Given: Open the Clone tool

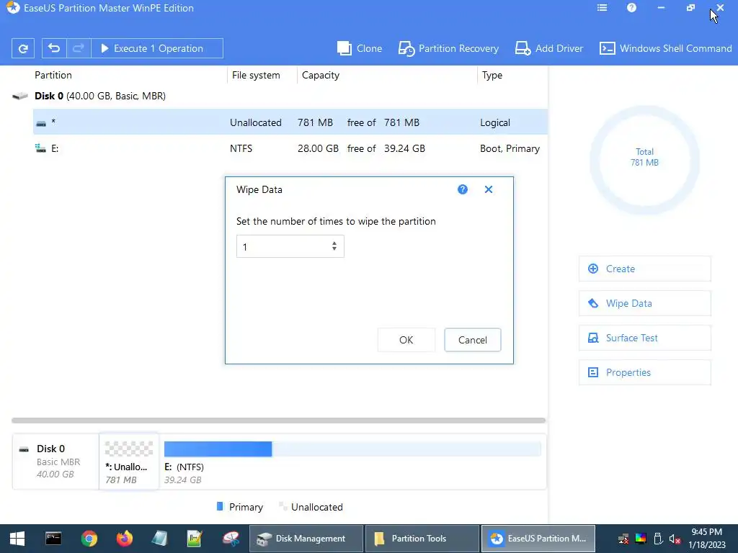Looking at the screenshot, I should (360, 48).
